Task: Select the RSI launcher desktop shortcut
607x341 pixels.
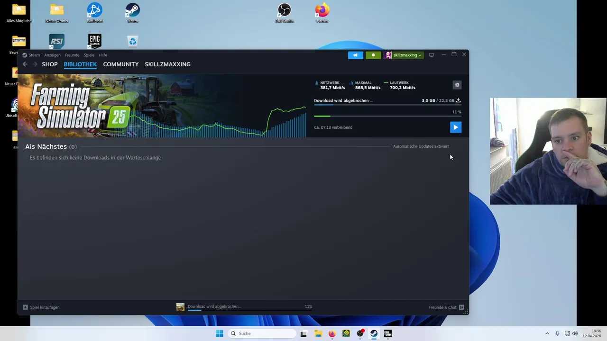Action: pyautogui.click(x=56, y=41)
